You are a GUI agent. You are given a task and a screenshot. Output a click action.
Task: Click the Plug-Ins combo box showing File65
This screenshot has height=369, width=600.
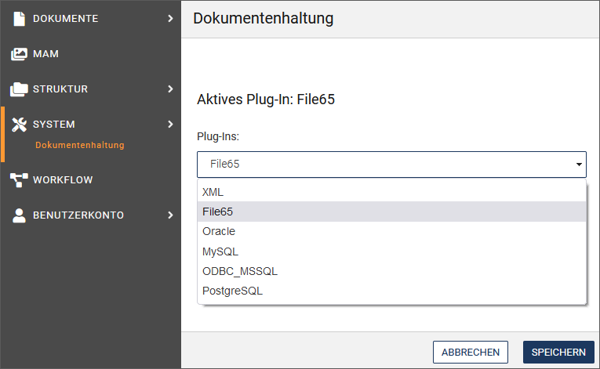391,165
